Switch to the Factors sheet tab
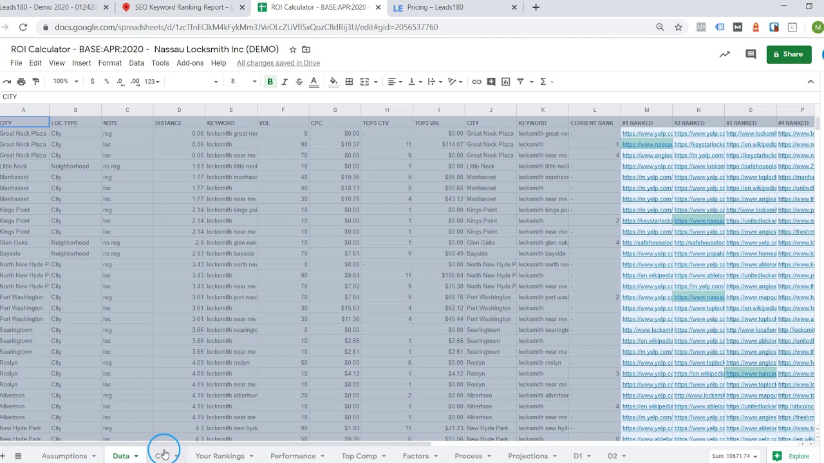Screen dimensions: 824x463 click(x=416, y=456)
